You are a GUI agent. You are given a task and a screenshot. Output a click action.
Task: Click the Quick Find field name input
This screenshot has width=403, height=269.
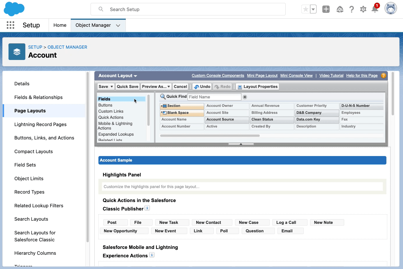click(214, 97)
